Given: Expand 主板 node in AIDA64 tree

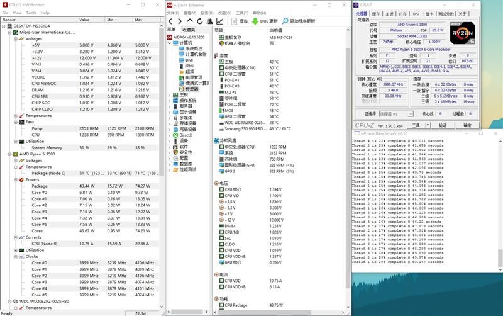Looking at the screenshot, I should (x=169, y=95).
